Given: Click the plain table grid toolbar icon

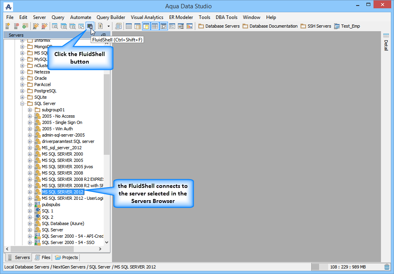Looking at the screenshot, I should (129, 26).
